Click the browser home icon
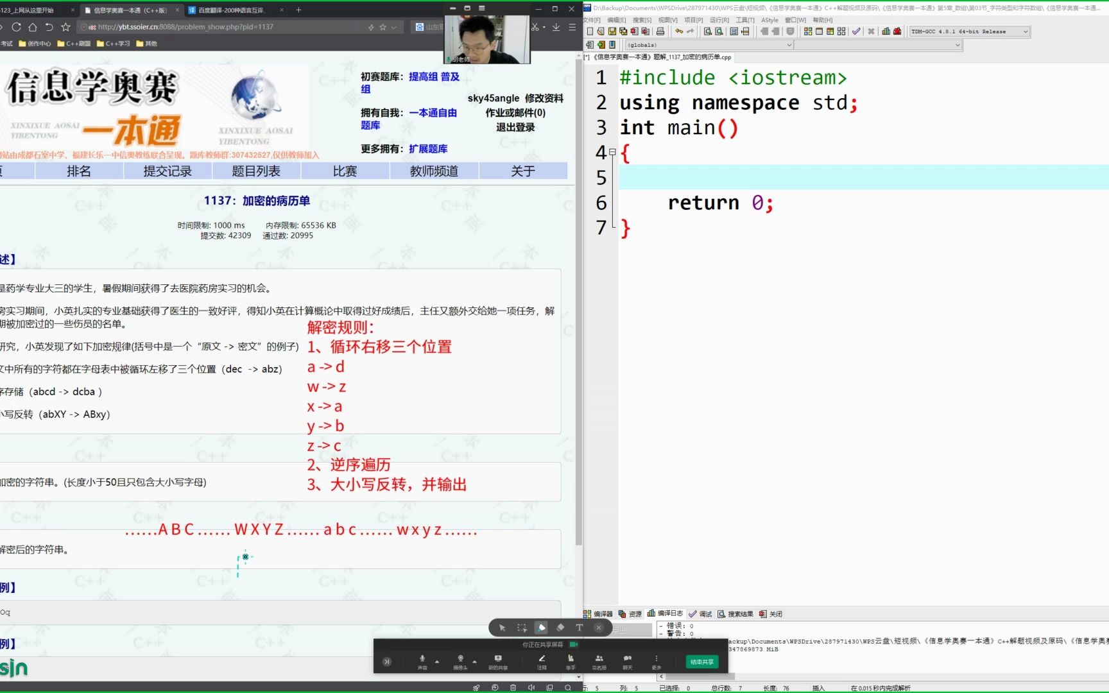 (33, 27)
